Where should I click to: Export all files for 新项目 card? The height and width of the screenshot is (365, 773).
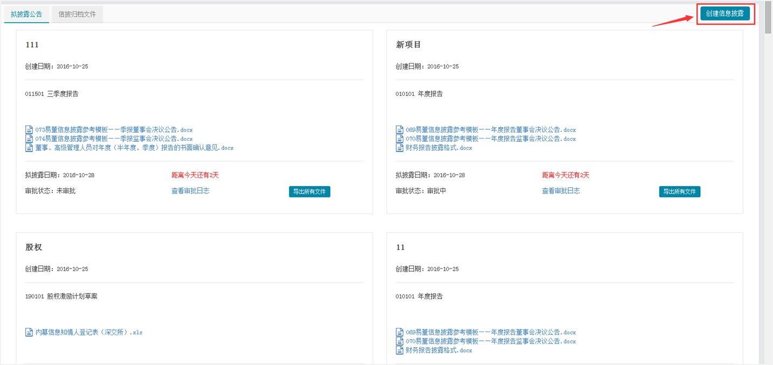point(680,191)
